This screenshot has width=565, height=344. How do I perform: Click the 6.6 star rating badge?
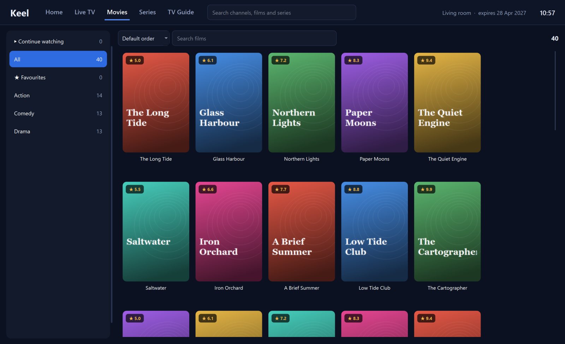pos(208,189)
